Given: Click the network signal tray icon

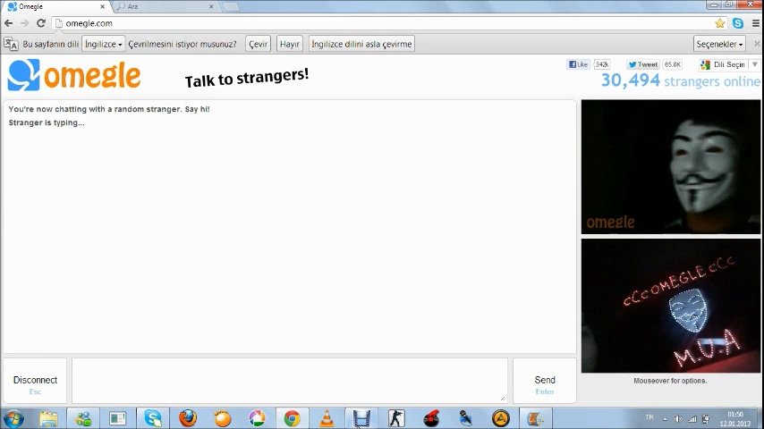Looking at the screenshot, I should click(692, 419).
